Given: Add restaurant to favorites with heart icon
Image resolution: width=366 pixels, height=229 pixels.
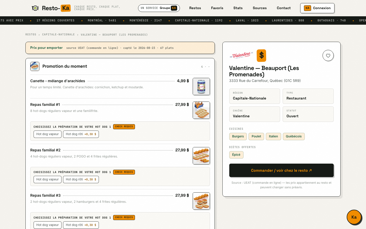Looking at the screenshot, I should click(328, 55).
